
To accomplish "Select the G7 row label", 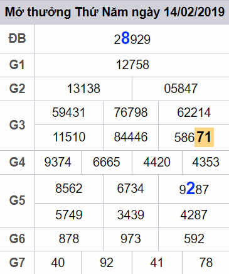I will 17,263.
